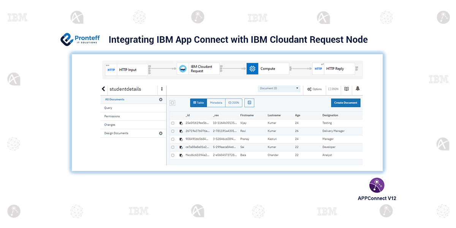This screenshot has height=228, width=456.
Task: Click the IBM Cloudant Request node icon
Action: 183,69
